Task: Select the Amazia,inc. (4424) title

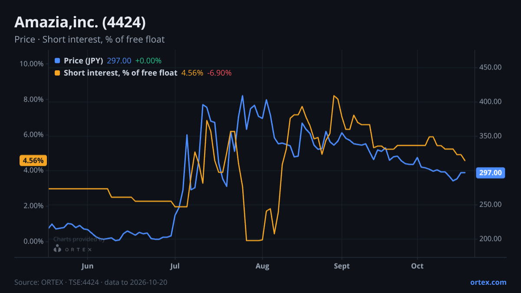Action: pyautogui.click(x=80, y=22)
